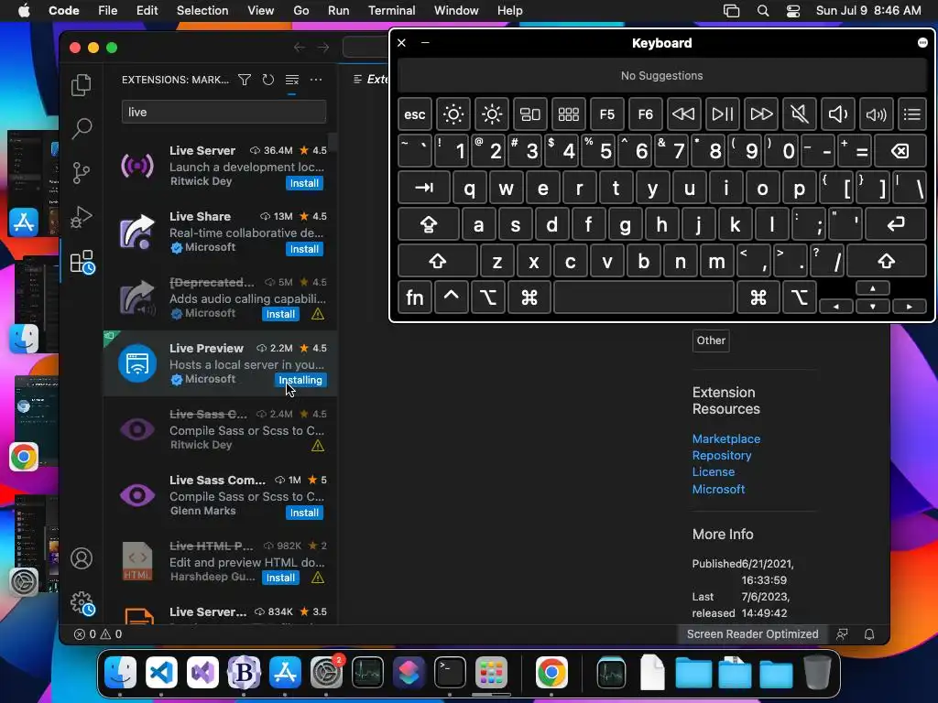Tap play/pause key on virtual keyboard
This screenshot has height=703, width=938.
point(722,114)
